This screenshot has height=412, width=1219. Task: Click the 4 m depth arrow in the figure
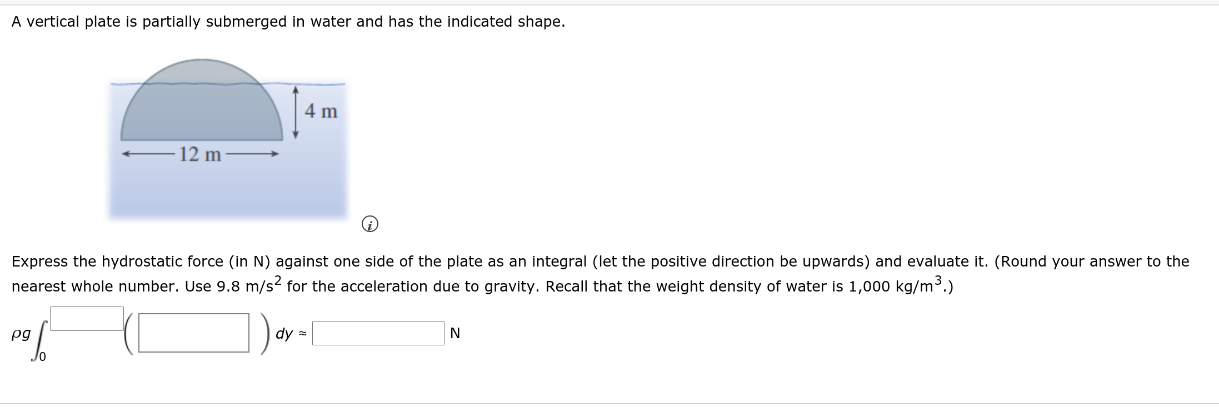click(294, 111)
